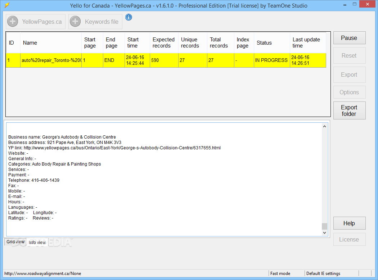Screen dimensions: 378x280
Task: Click the plus icon beside YellowPages.ca
Action: pos(13,22)
